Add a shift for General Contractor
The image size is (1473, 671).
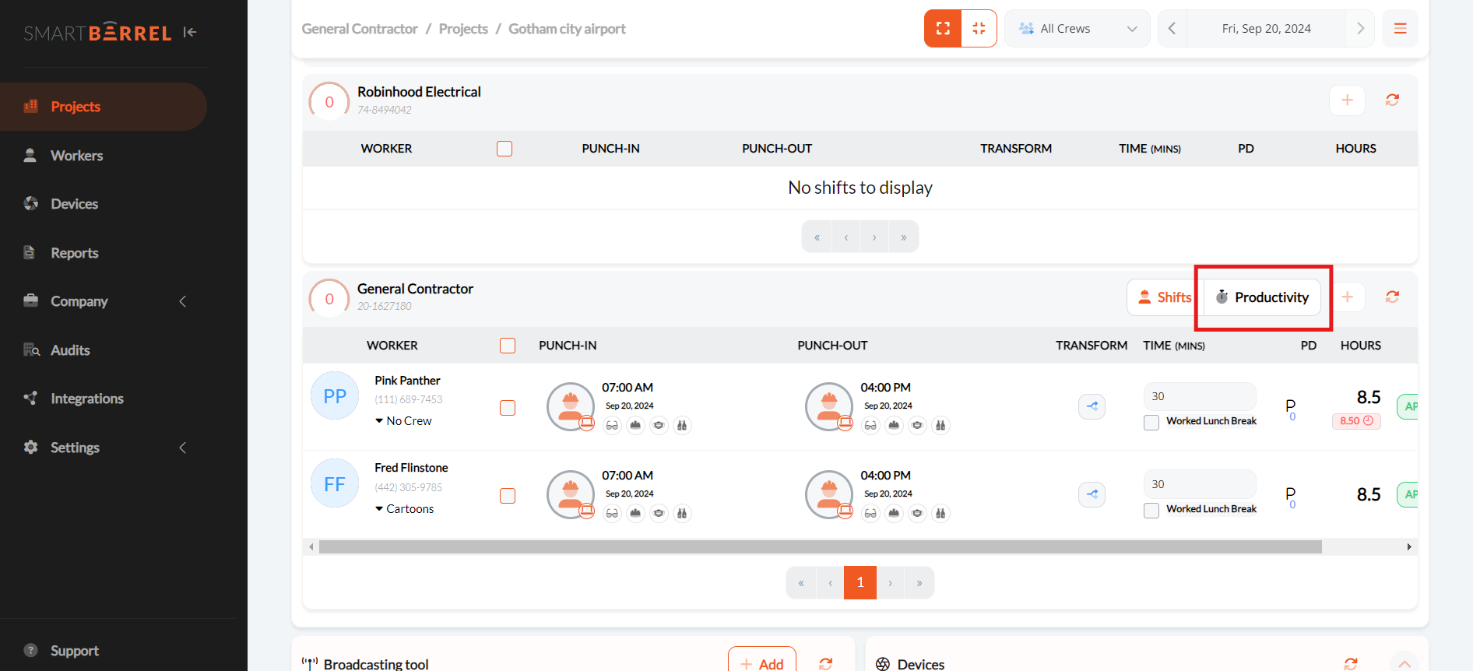click(x=1347, y=297)
